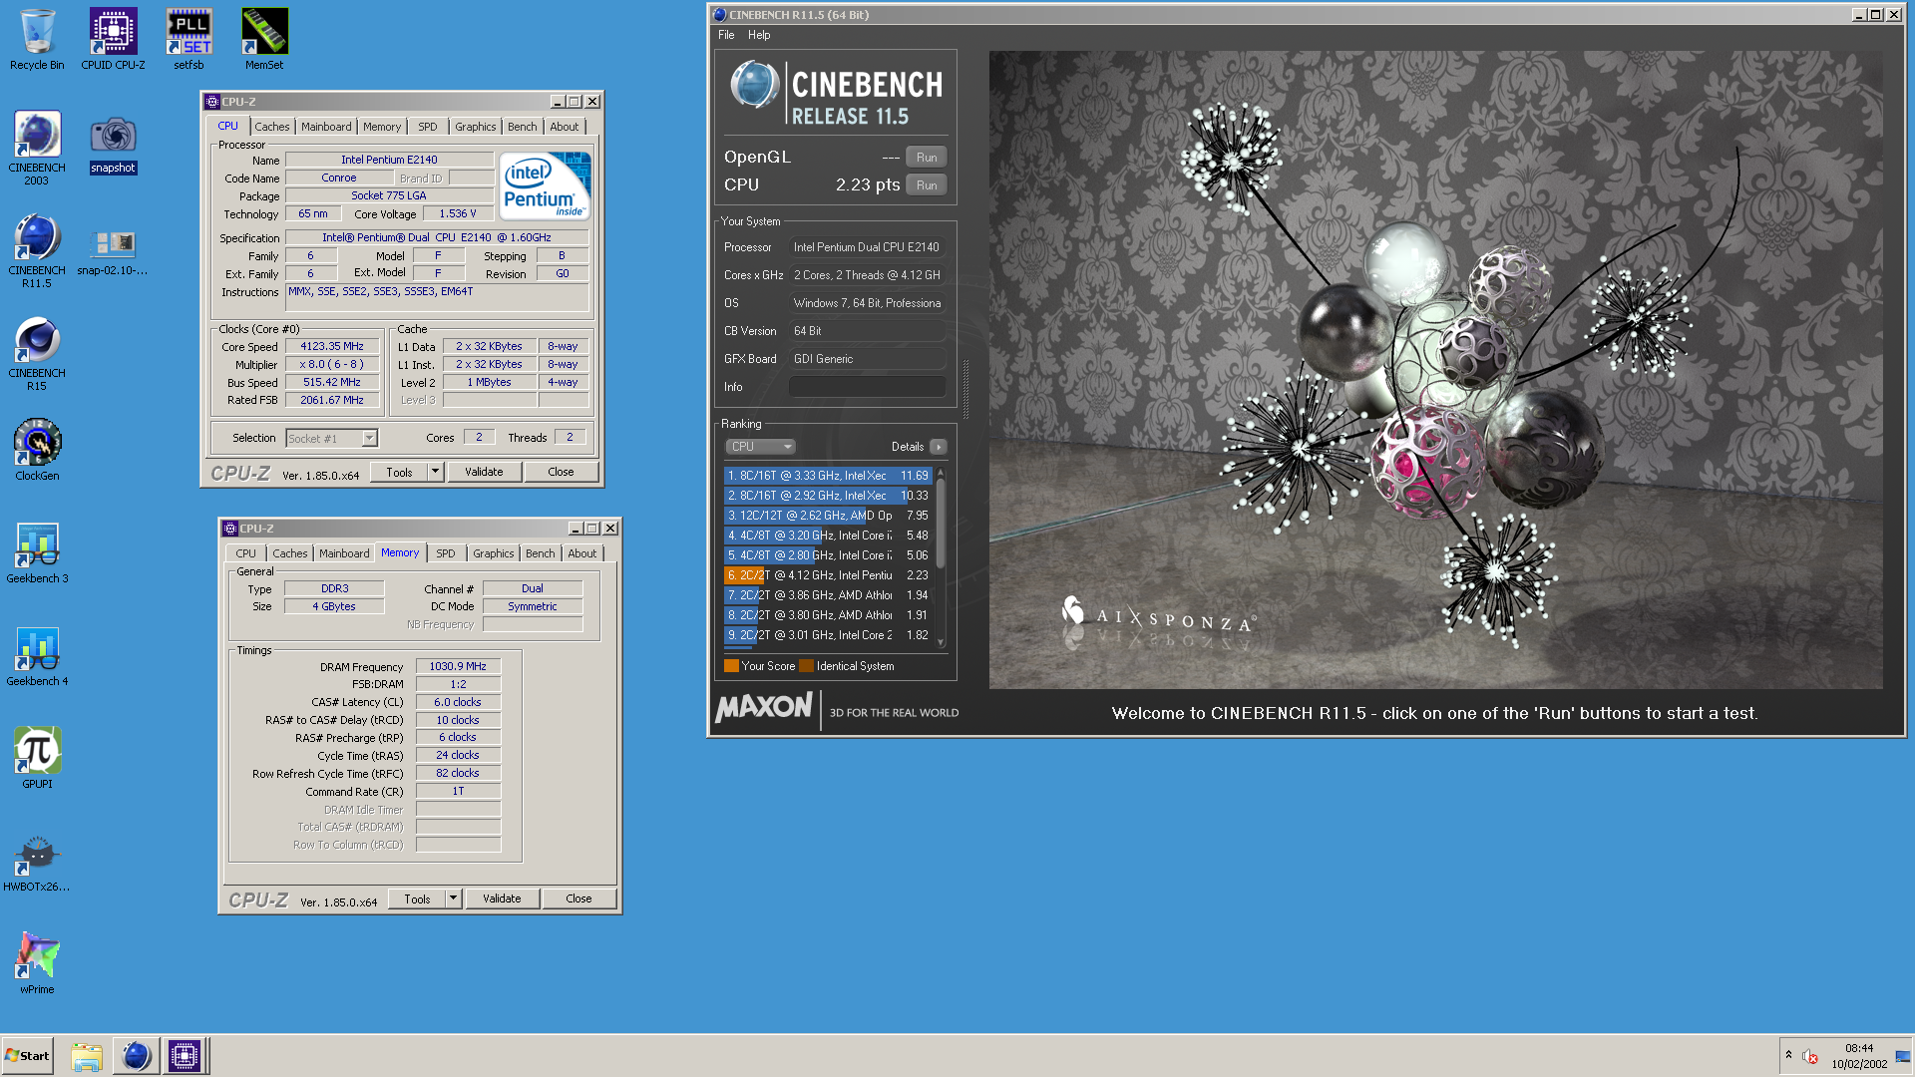Open CPUID CPU-Z desktop shortcut
Viewport: 1915px width, 1077px height.
click(x=113, y=40)
